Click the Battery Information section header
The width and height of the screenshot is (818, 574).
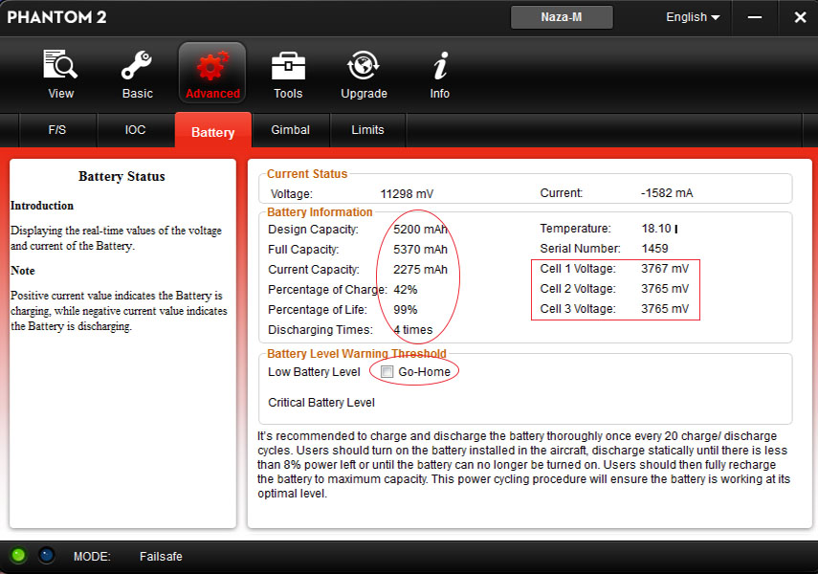[320, 211]
